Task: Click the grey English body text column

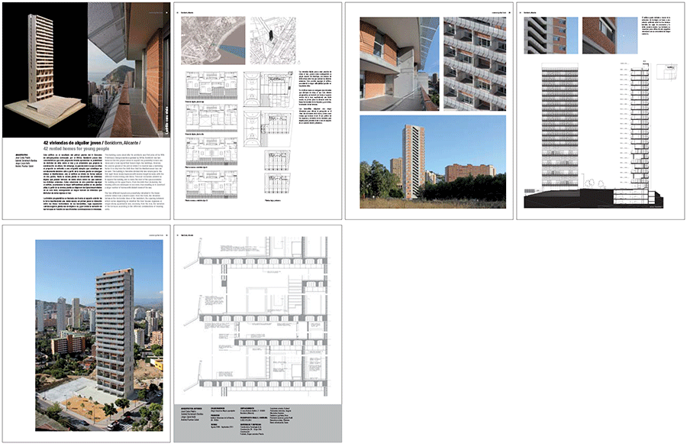Action: pyautogui.click(x=134, y=181)
